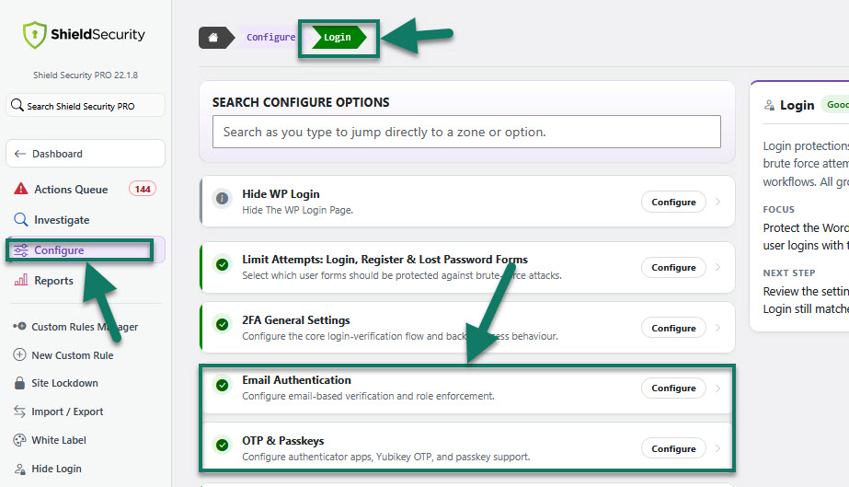Click the magnifier icon in sidebar search
The width and height of the screenshot is (849, 487).
point(17,105)
